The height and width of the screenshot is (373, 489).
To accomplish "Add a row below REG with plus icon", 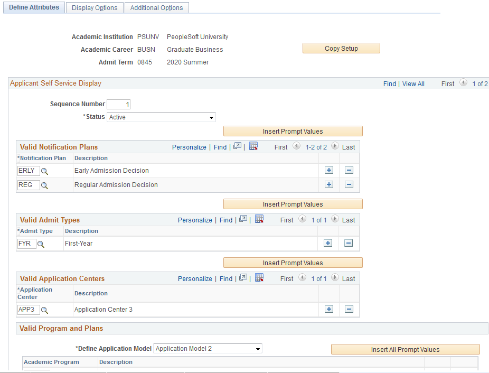I will click(328, 184).
